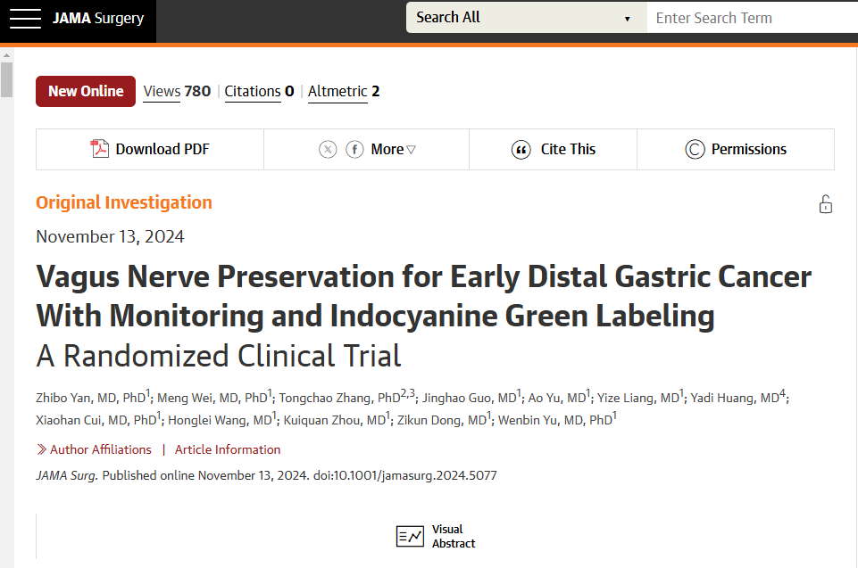
Task: Click the Cite This quote icon
Action: click(521, 149)
